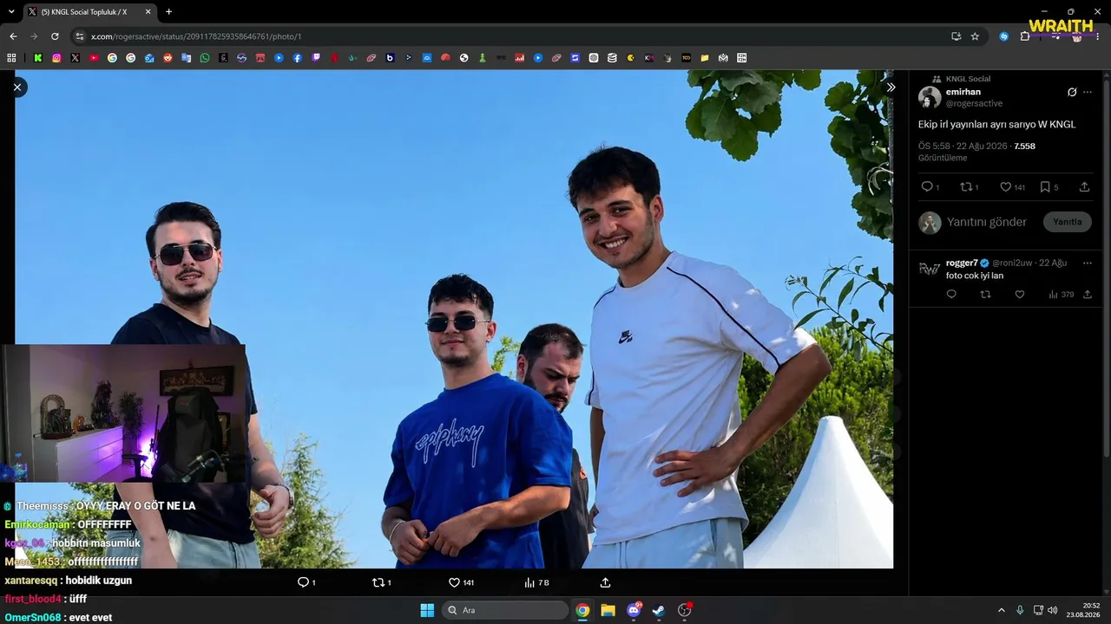Open the KNGL Social community link
This screenshot has height=624, width=1111.
coord(968,79)
